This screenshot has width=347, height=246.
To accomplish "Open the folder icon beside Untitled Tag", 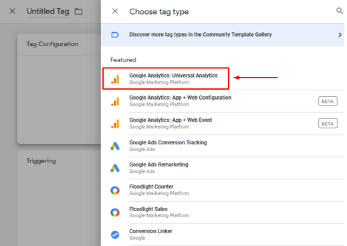I will pos(78,11).
